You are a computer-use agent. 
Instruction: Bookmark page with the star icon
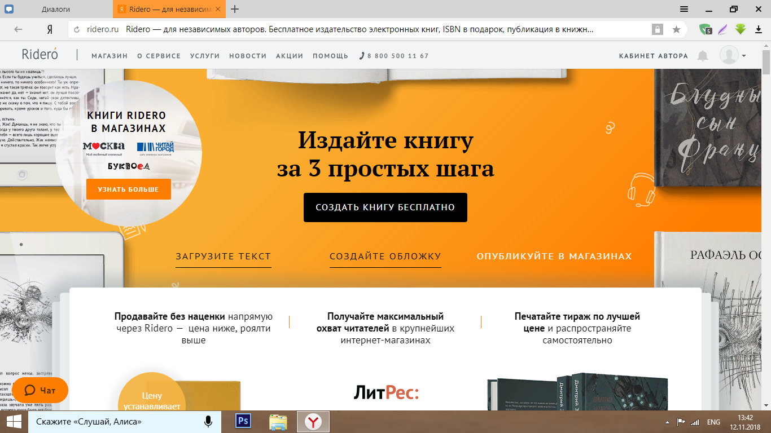point(676,29)
